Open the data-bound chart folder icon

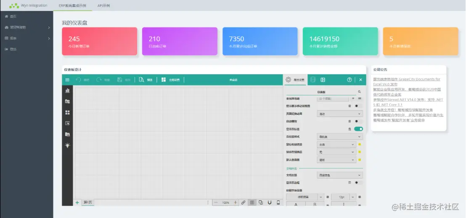tap(67, 101)
